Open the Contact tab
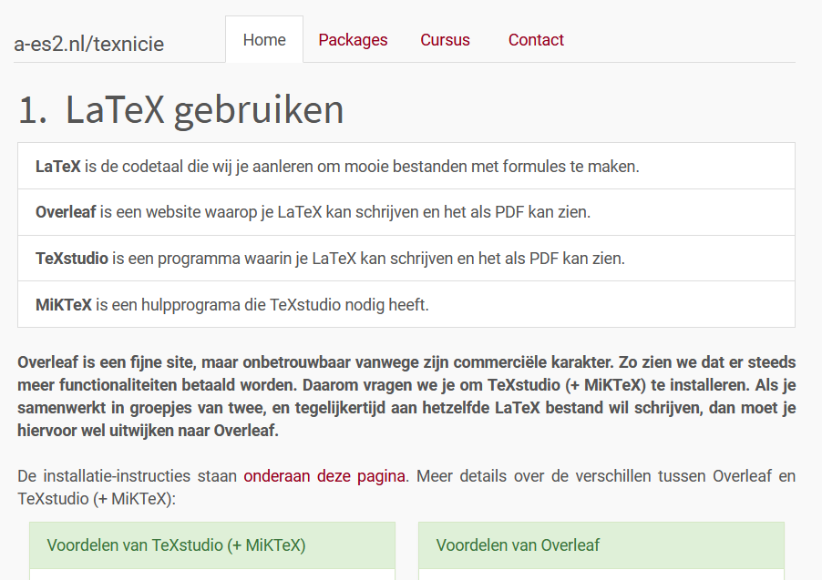Viewport: 822px width, 580px height. click(536, 40)
